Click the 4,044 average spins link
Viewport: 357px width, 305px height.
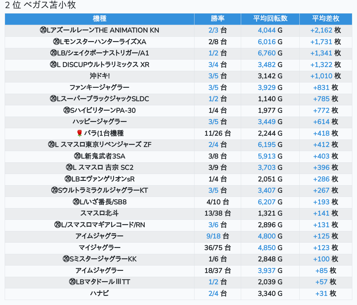coord(267,30)
